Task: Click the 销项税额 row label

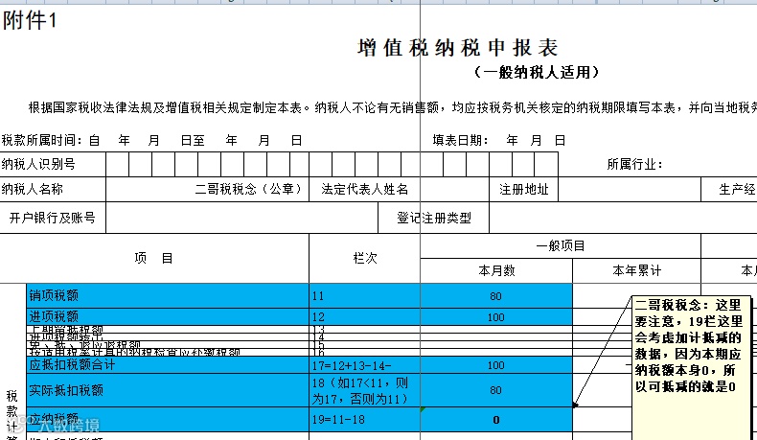Action: [x=168, y=295]
